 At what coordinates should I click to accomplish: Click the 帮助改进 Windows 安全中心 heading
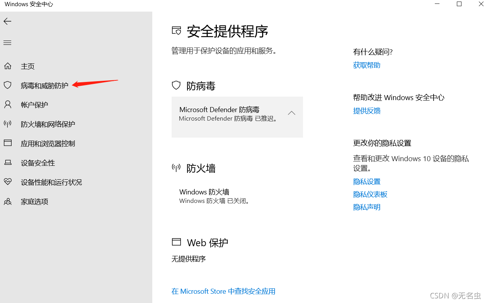tap(399, 98)
